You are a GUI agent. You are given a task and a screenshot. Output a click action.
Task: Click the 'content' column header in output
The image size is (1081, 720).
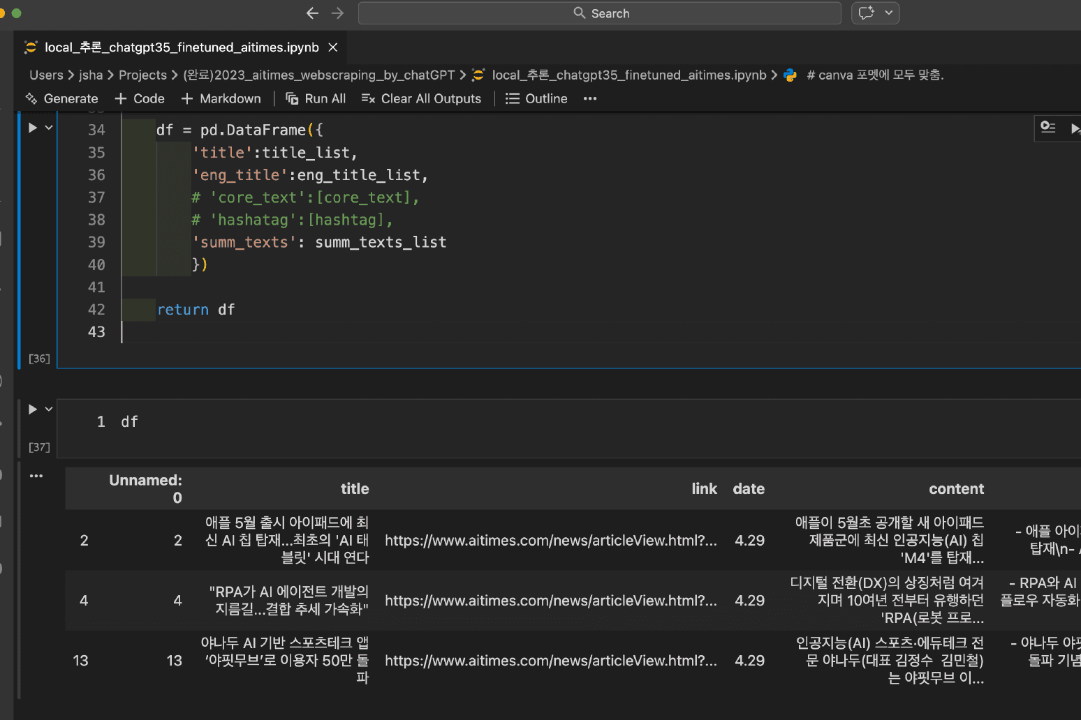956,489
